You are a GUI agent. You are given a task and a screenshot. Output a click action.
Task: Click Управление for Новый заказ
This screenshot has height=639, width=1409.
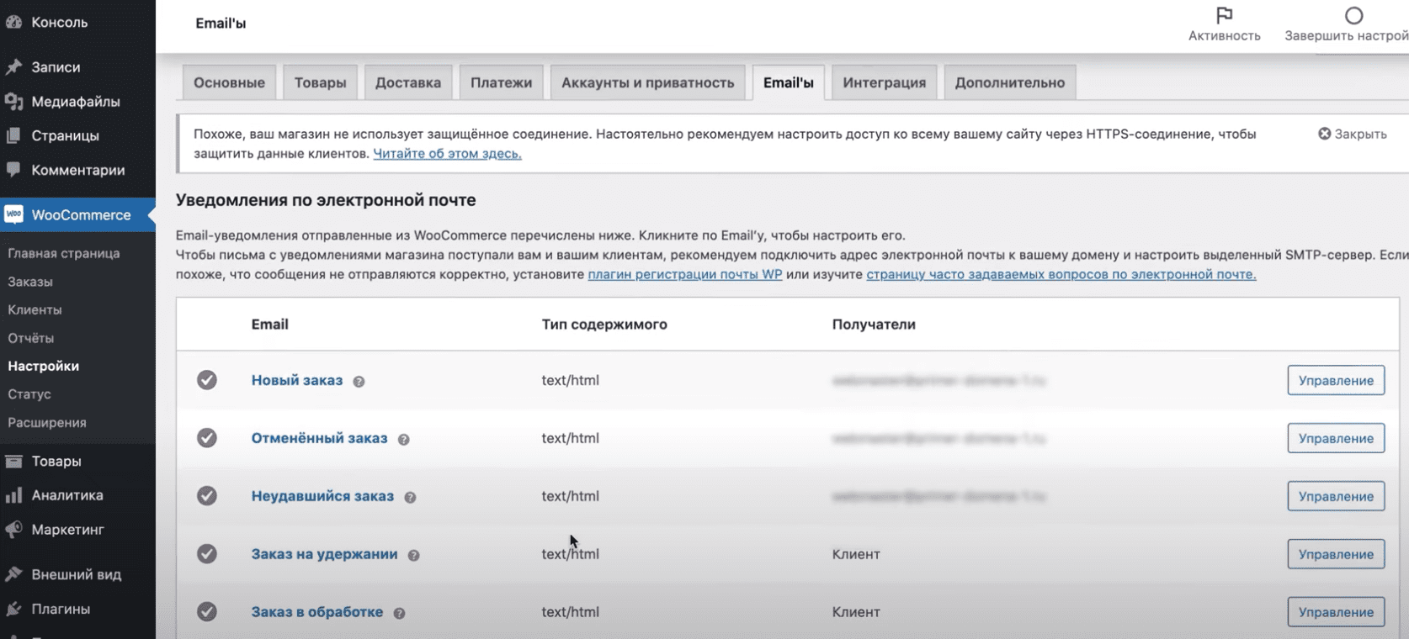pyautogui.click(x=1336, y=380)
